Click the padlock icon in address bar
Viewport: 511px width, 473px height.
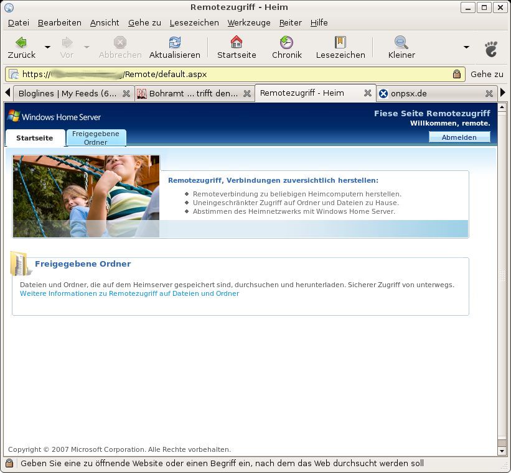pyautogui.click(x=457, y=75)
